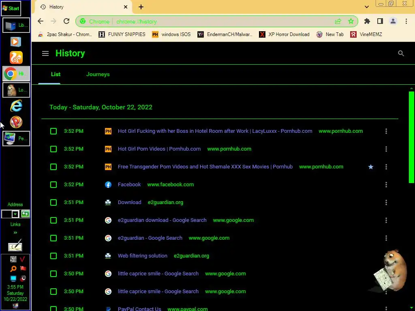Click the show desktop icon below the date
This screenshot has width=415, height=311.
(x=15, y=306)
